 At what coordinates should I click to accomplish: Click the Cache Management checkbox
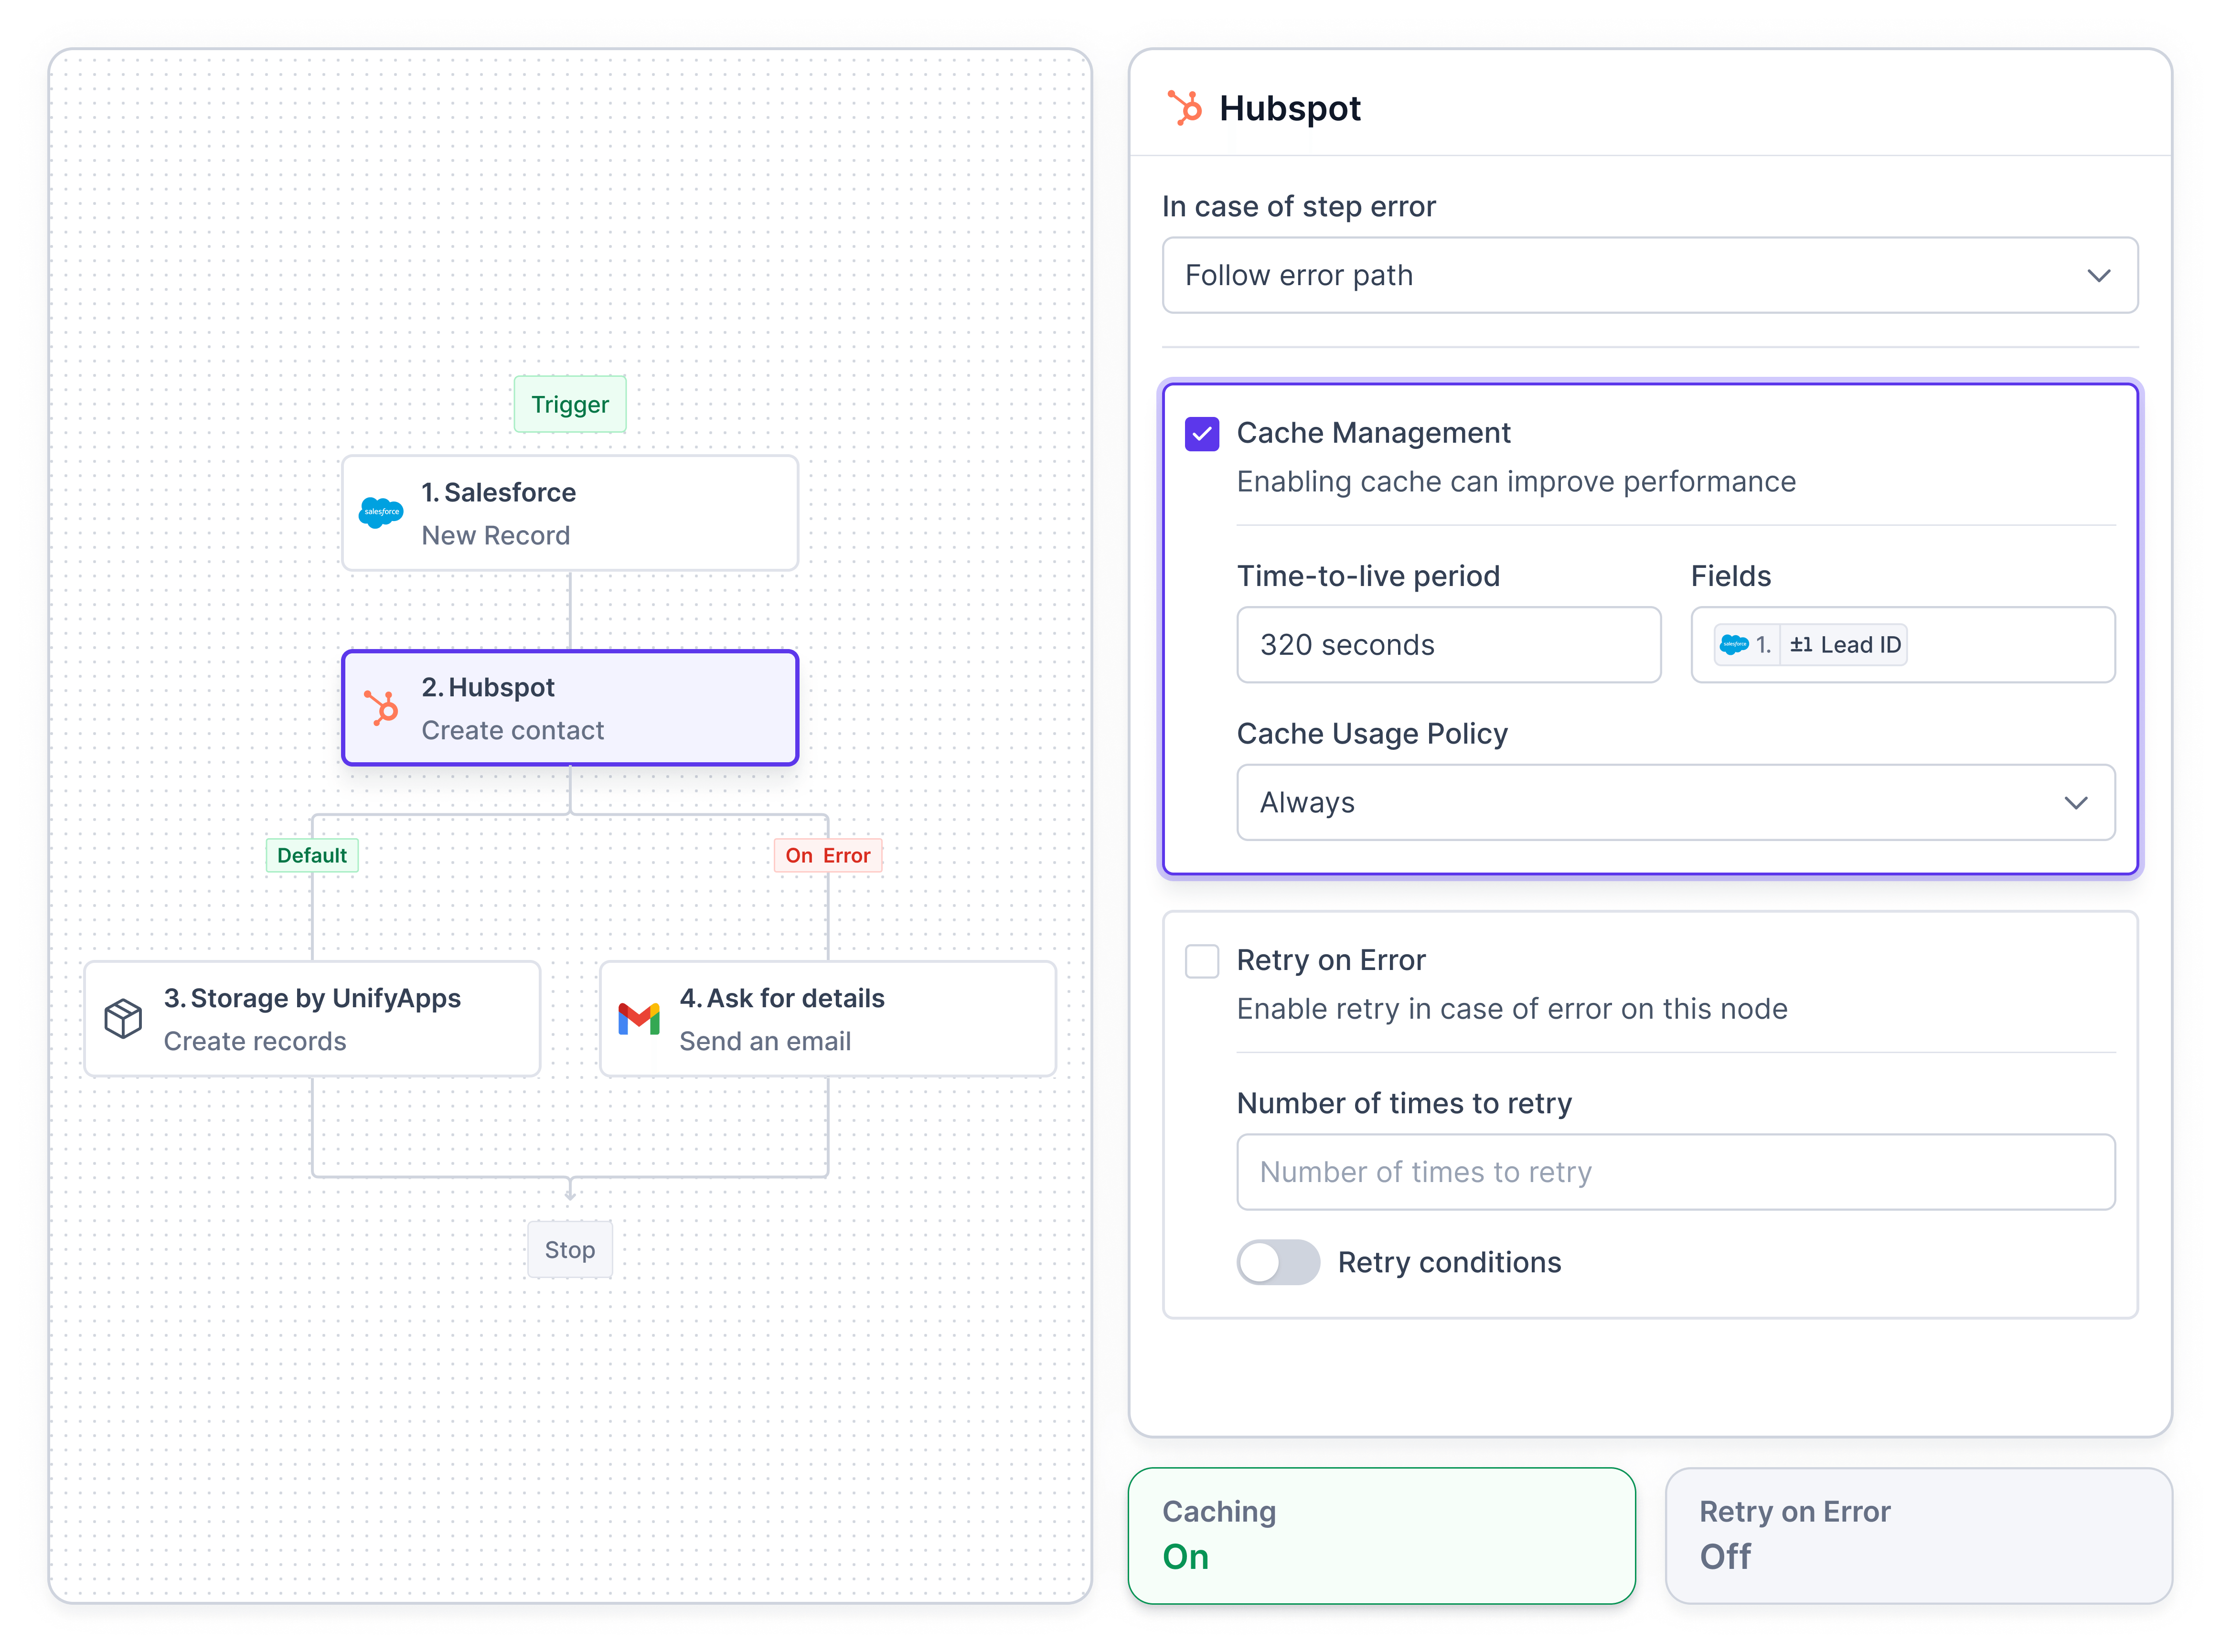pos(1203,432)
